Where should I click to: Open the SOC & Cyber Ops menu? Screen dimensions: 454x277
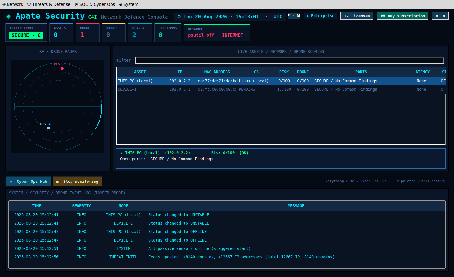[x=95, y=4]
